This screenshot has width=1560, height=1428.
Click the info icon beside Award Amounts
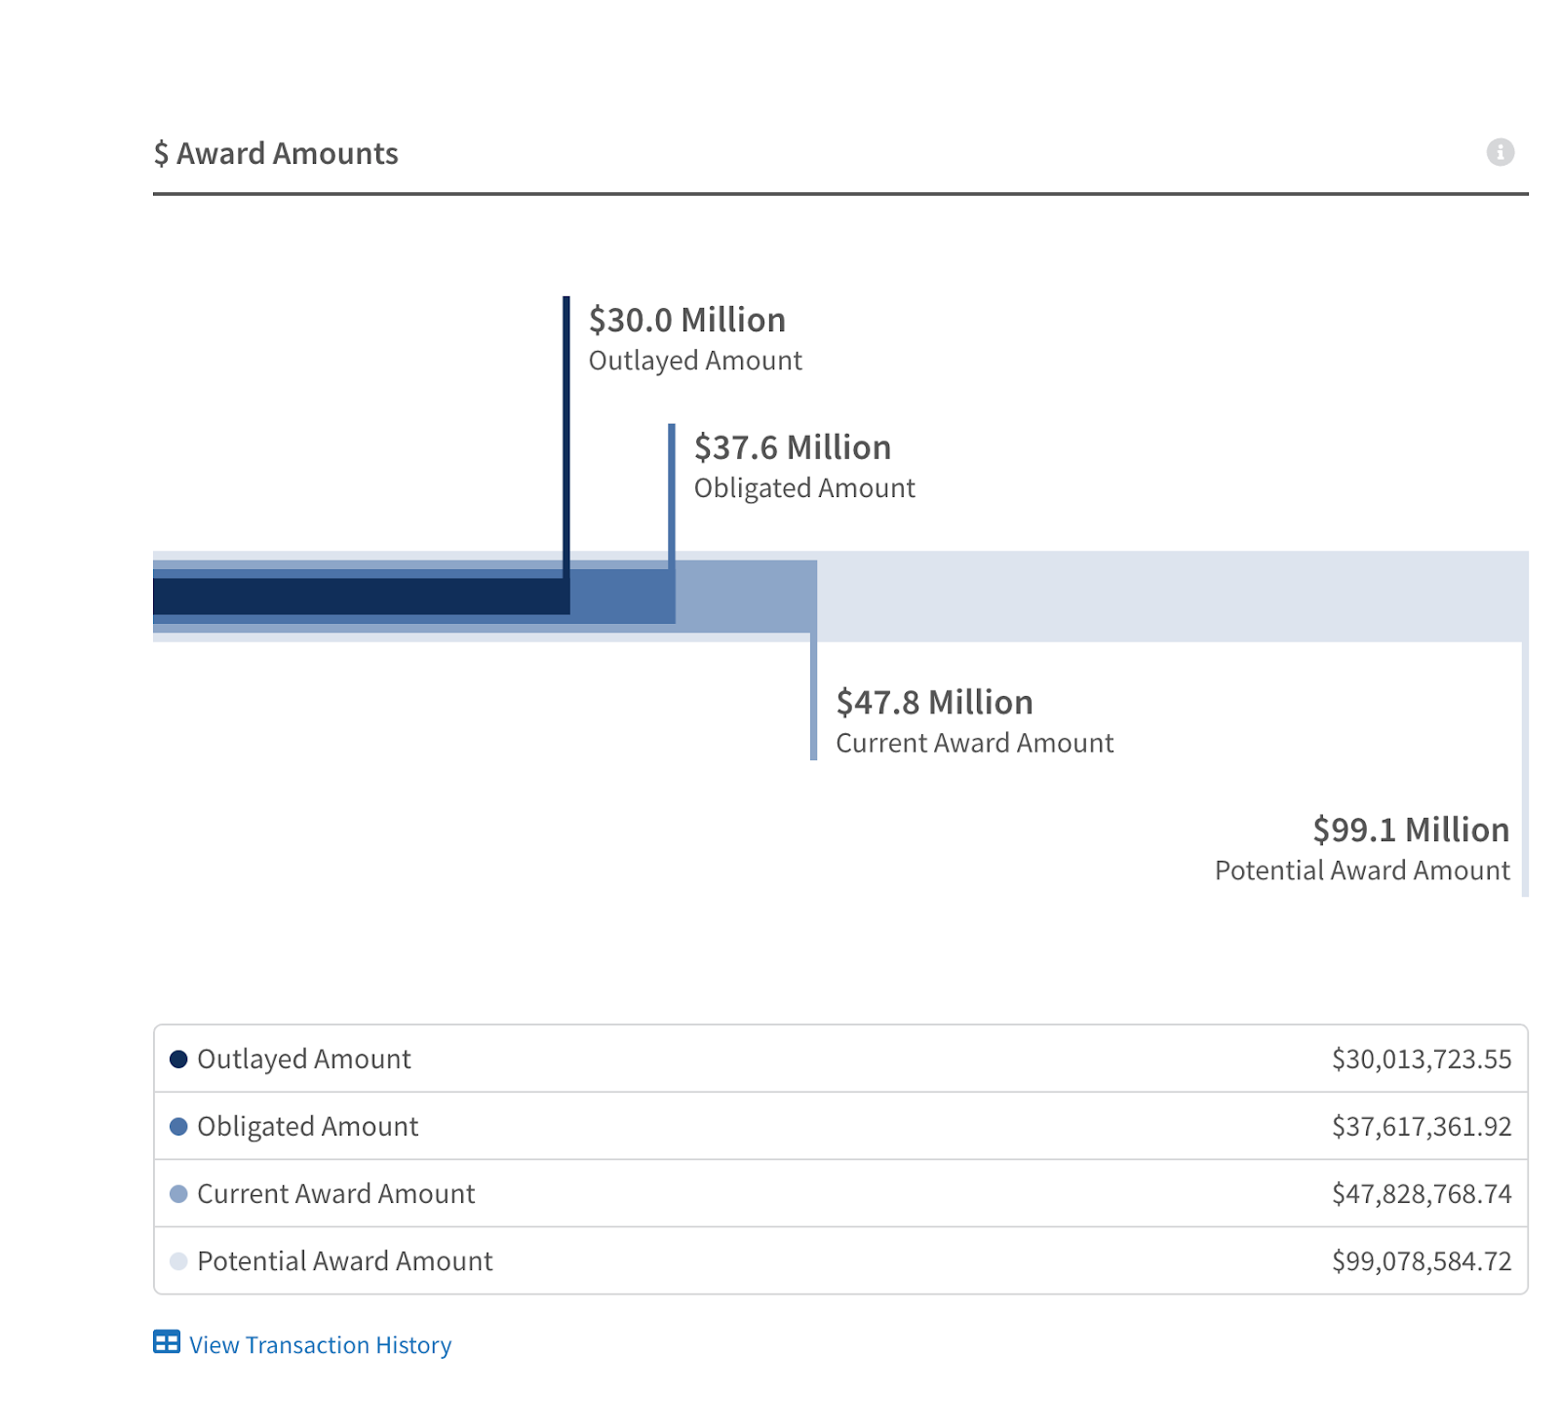(1500, 152)
